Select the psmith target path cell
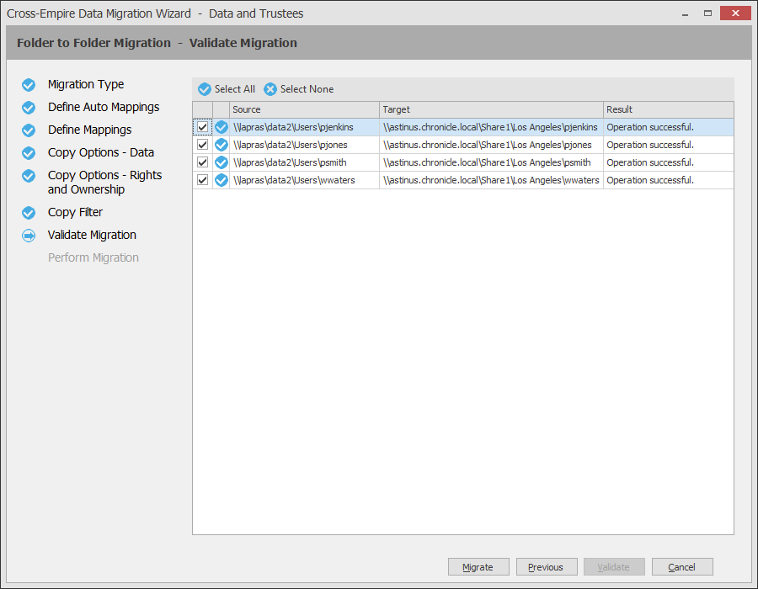This screenshot has width=758, height=589. 490,162
